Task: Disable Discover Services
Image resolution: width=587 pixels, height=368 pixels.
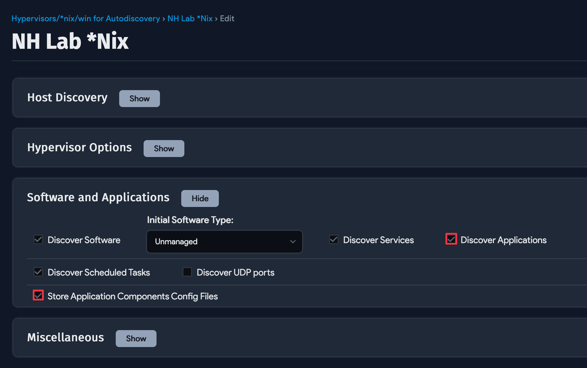Action: (x=333, y=240)
